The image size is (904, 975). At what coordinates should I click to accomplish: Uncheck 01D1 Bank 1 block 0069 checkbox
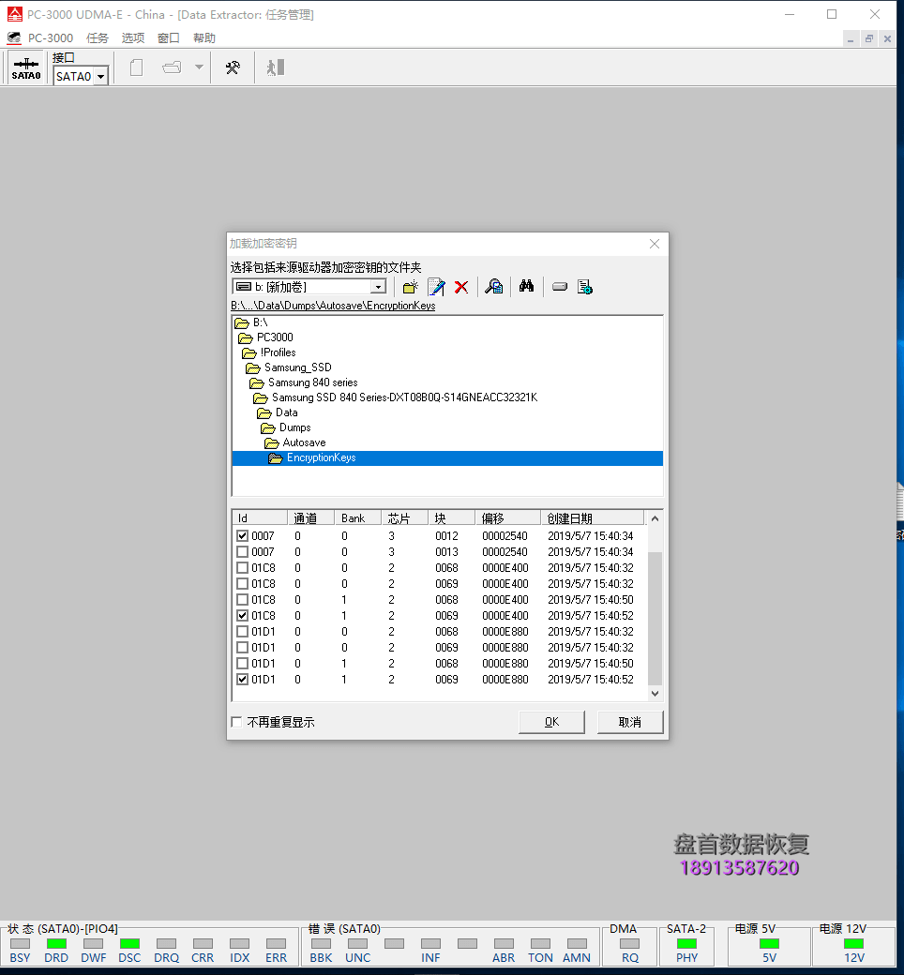pos(243,679)
